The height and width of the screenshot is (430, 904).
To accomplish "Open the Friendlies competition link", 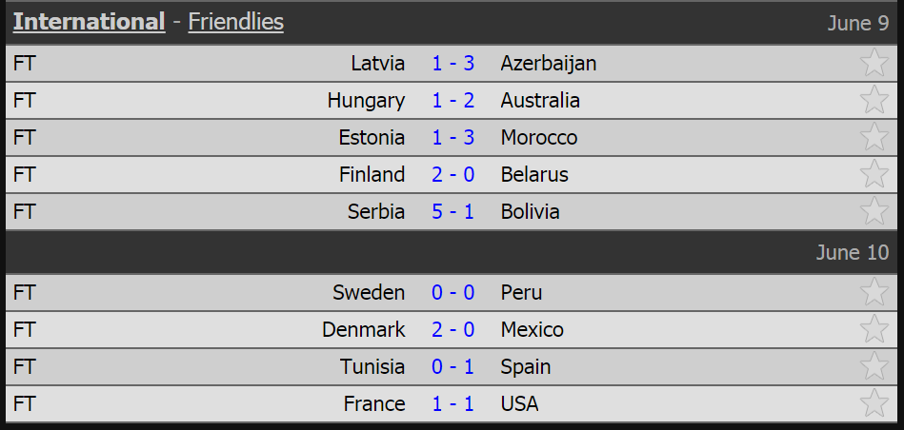I will (x=236, y=22).
